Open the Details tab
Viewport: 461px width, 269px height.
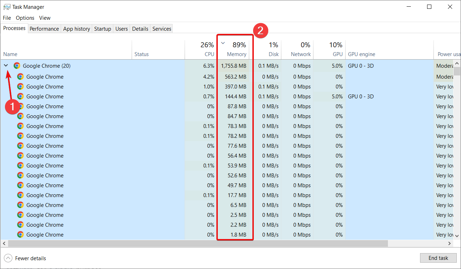140,29
